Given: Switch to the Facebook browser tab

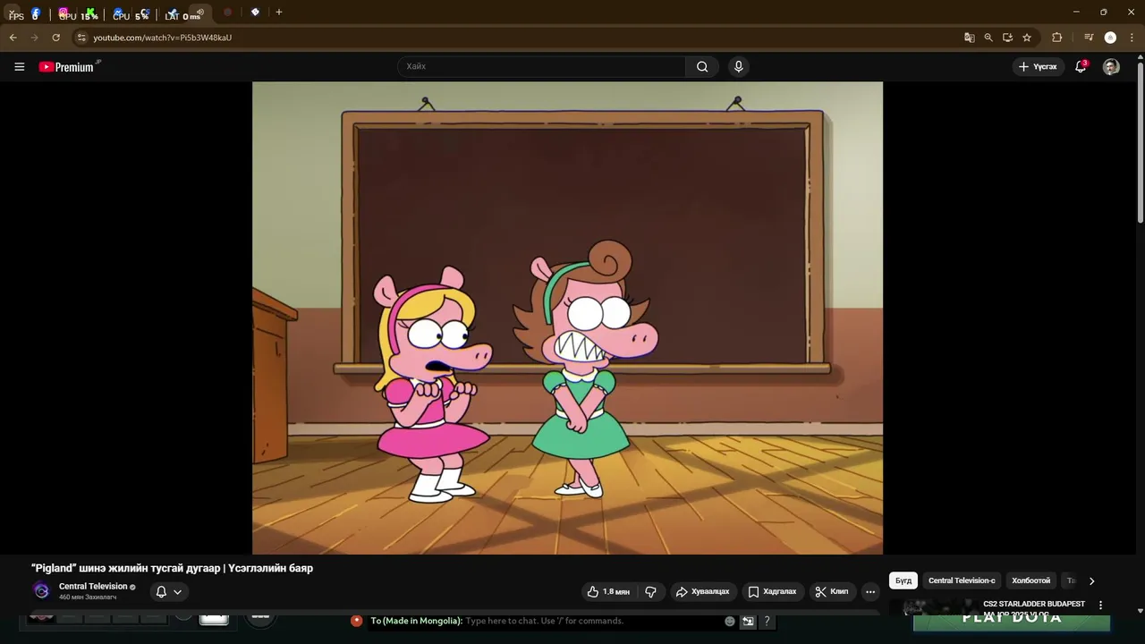Looking at the screenshot, I should click(35, 13).
